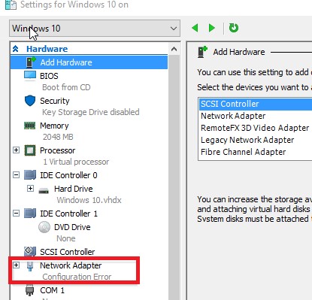Click the Memory chip icon

click(x=29, y=126)
